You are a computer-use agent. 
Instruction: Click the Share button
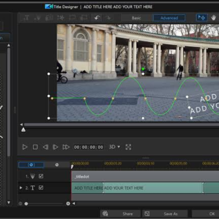pyautogui.click(x=120, y=214)
